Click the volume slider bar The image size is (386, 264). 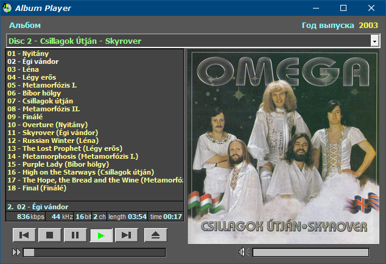pos(311,252)
